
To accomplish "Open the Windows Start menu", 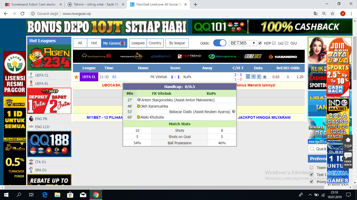I will (x=6, y=195).
